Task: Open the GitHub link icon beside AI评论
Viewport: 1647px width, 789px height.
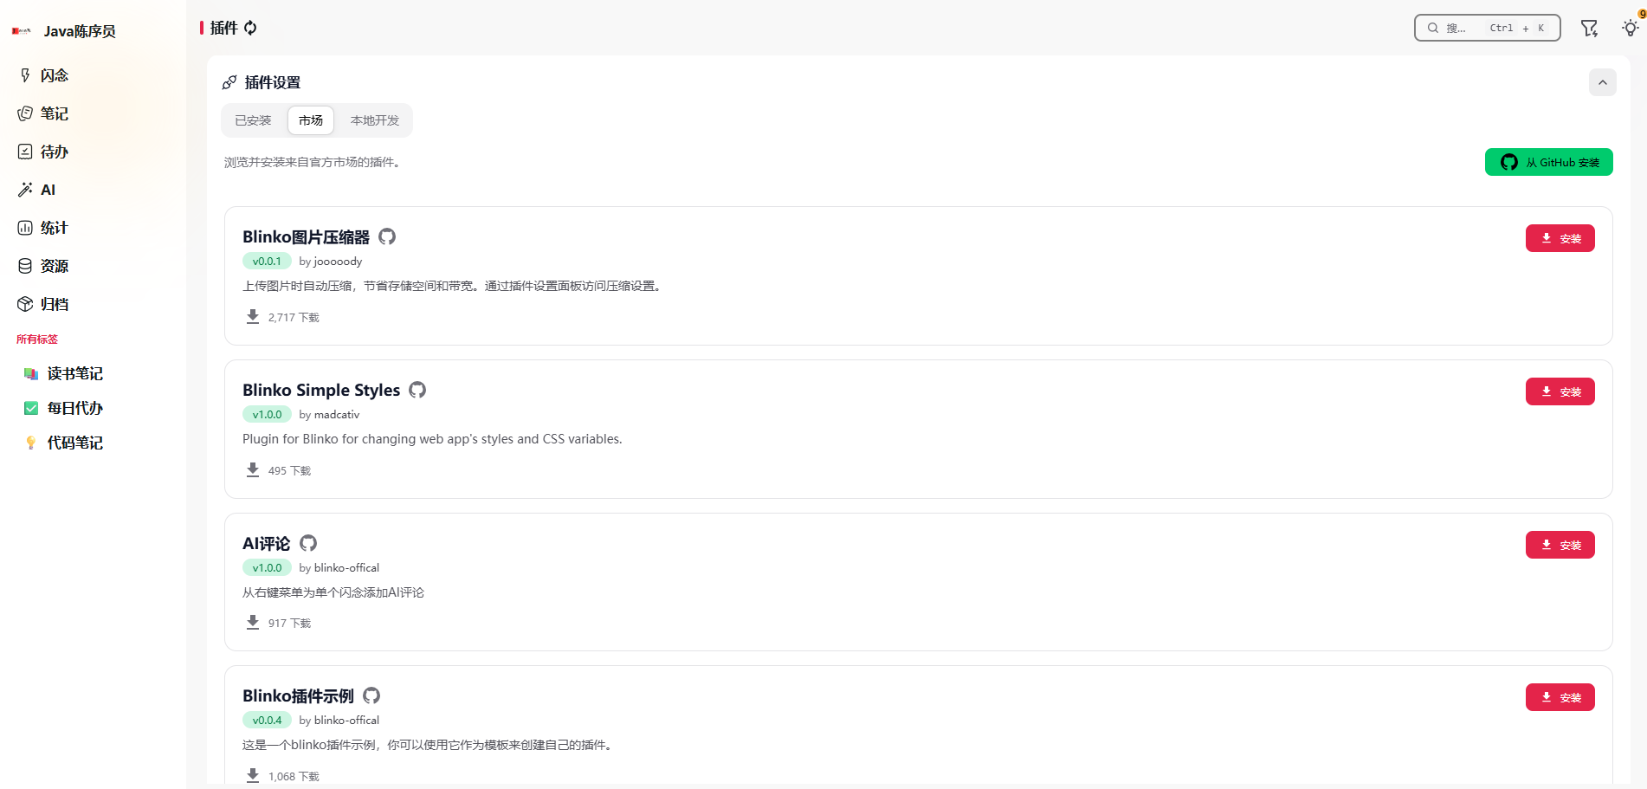Action: click(x=308, y=543)
